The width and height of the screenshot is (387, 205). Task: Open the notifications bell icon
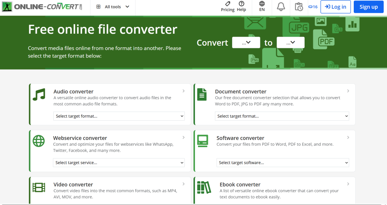(281, 7)
